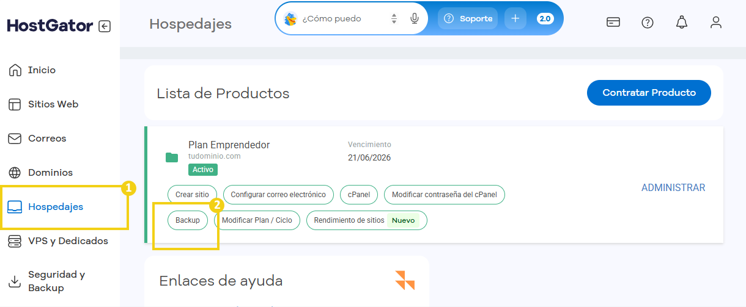Click Modificar contraseña del cPanel

point(445,195)
